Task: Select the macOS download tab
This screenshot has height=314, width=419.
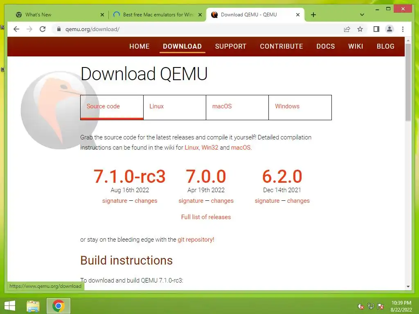Action: pos(237,108)
